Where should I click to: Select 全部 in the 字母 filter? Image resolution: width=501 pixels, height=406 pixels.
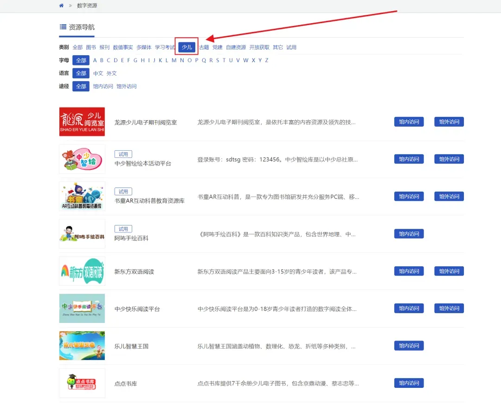pos(81,60)
